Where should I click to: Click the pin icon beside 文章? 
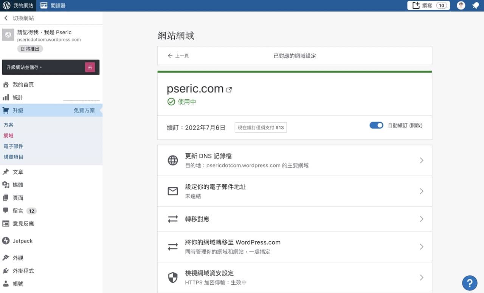[x=6, y=172]
